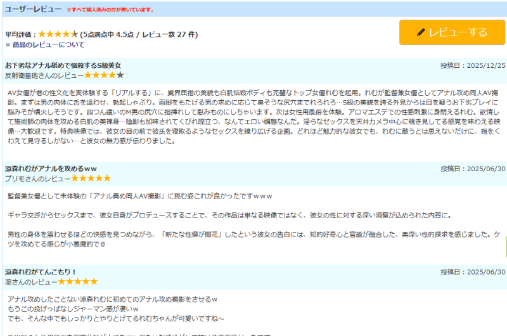The width and height of the screenshot is (507, 336).
Task: Click the average rating stars next to 平均評価
Action: 58,34
